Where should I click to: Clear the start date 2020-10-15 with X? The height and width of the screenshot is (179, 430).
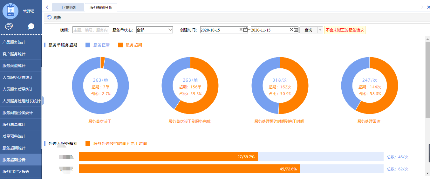(241, 30)
